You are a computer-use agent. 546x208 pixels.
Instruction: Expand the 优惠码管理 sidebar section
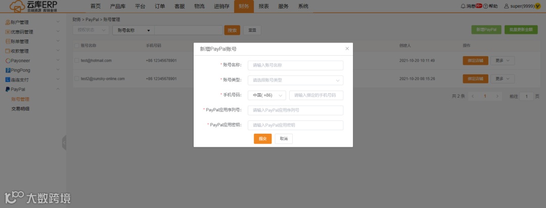pyautogui.click(x=58, y=32)
